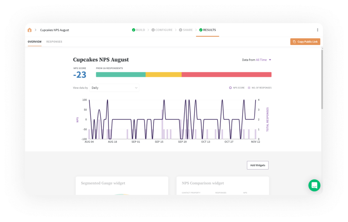348x222 pixels.
Task: Open the three-dot more options menu
Action: pyautogui.click(x=317, y=30)
